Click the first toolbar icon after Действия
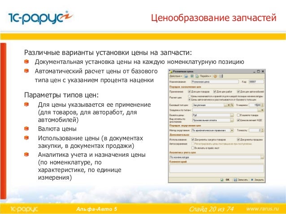This screenshot has width=286, height=214. pyautogui.click(x=186, y=76)
